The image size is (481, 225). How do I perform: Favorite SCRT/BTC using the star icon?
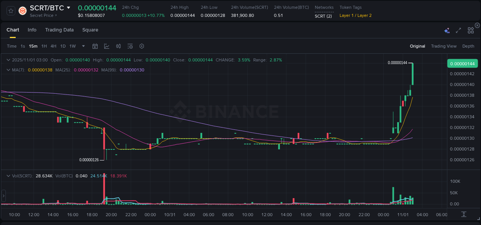[x=10, y=11]
